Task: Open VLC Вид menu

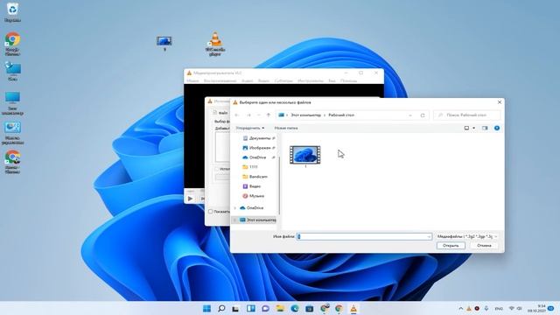Action: pos(332,81)
